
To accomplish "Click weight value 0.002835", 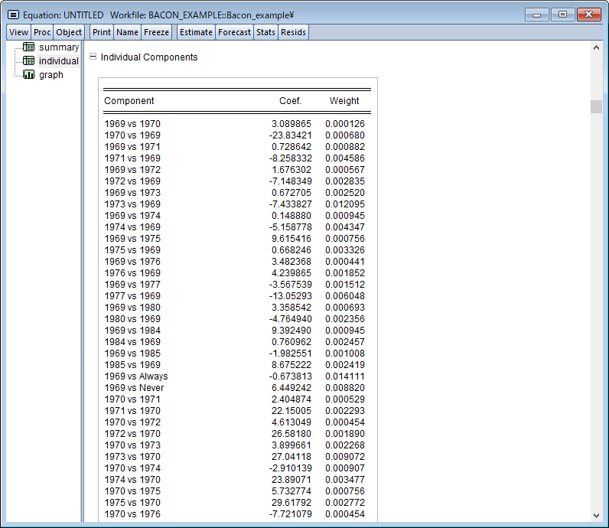I will tap(345, 181).
